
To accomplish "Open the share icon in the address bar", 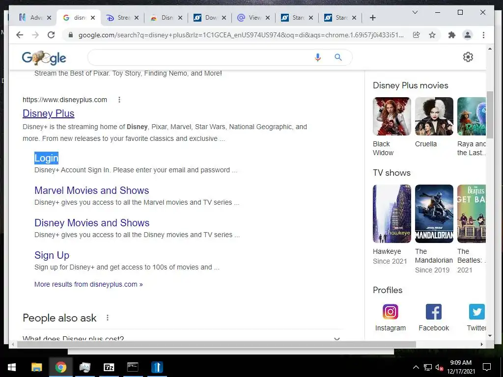I will click(417, 35).
